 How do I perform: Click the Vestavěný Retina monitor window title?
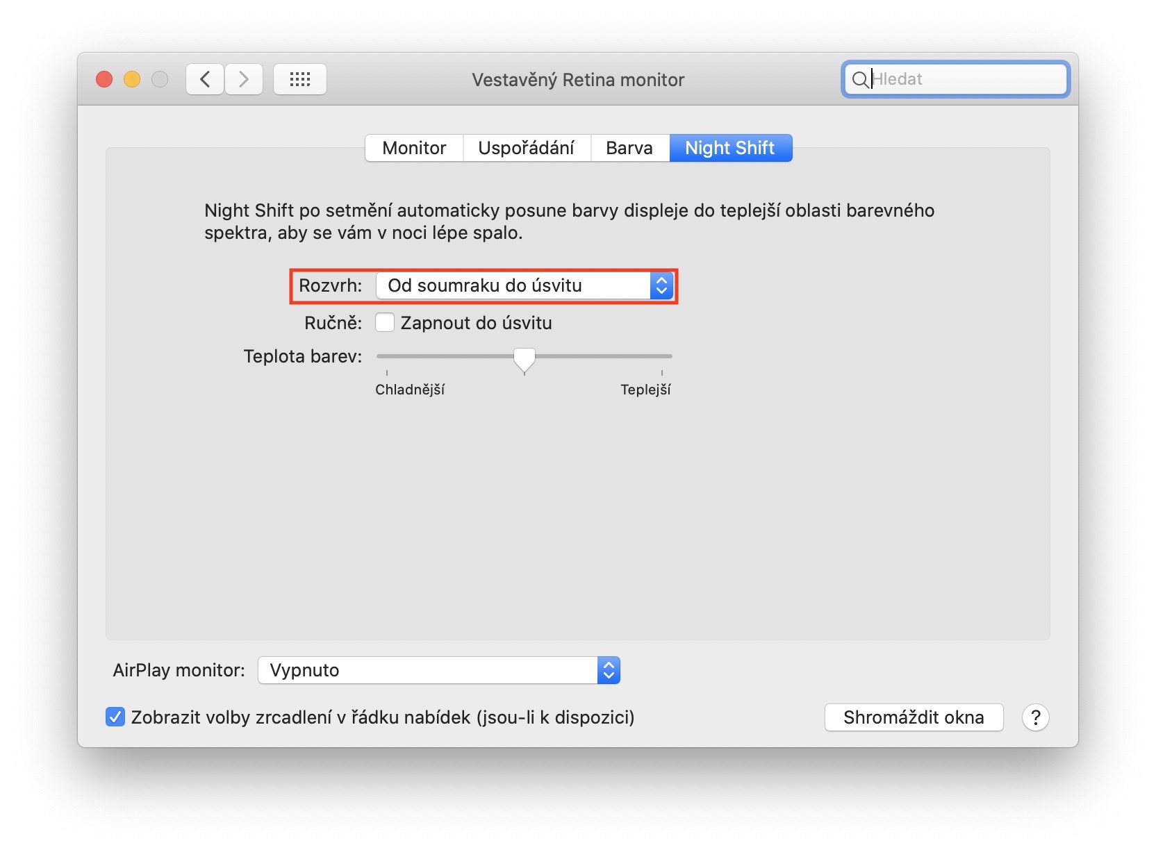[578, 80]
